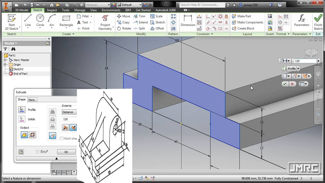Switch to the Inspect tab
This screenshot has height=183, width=325.
52,10
